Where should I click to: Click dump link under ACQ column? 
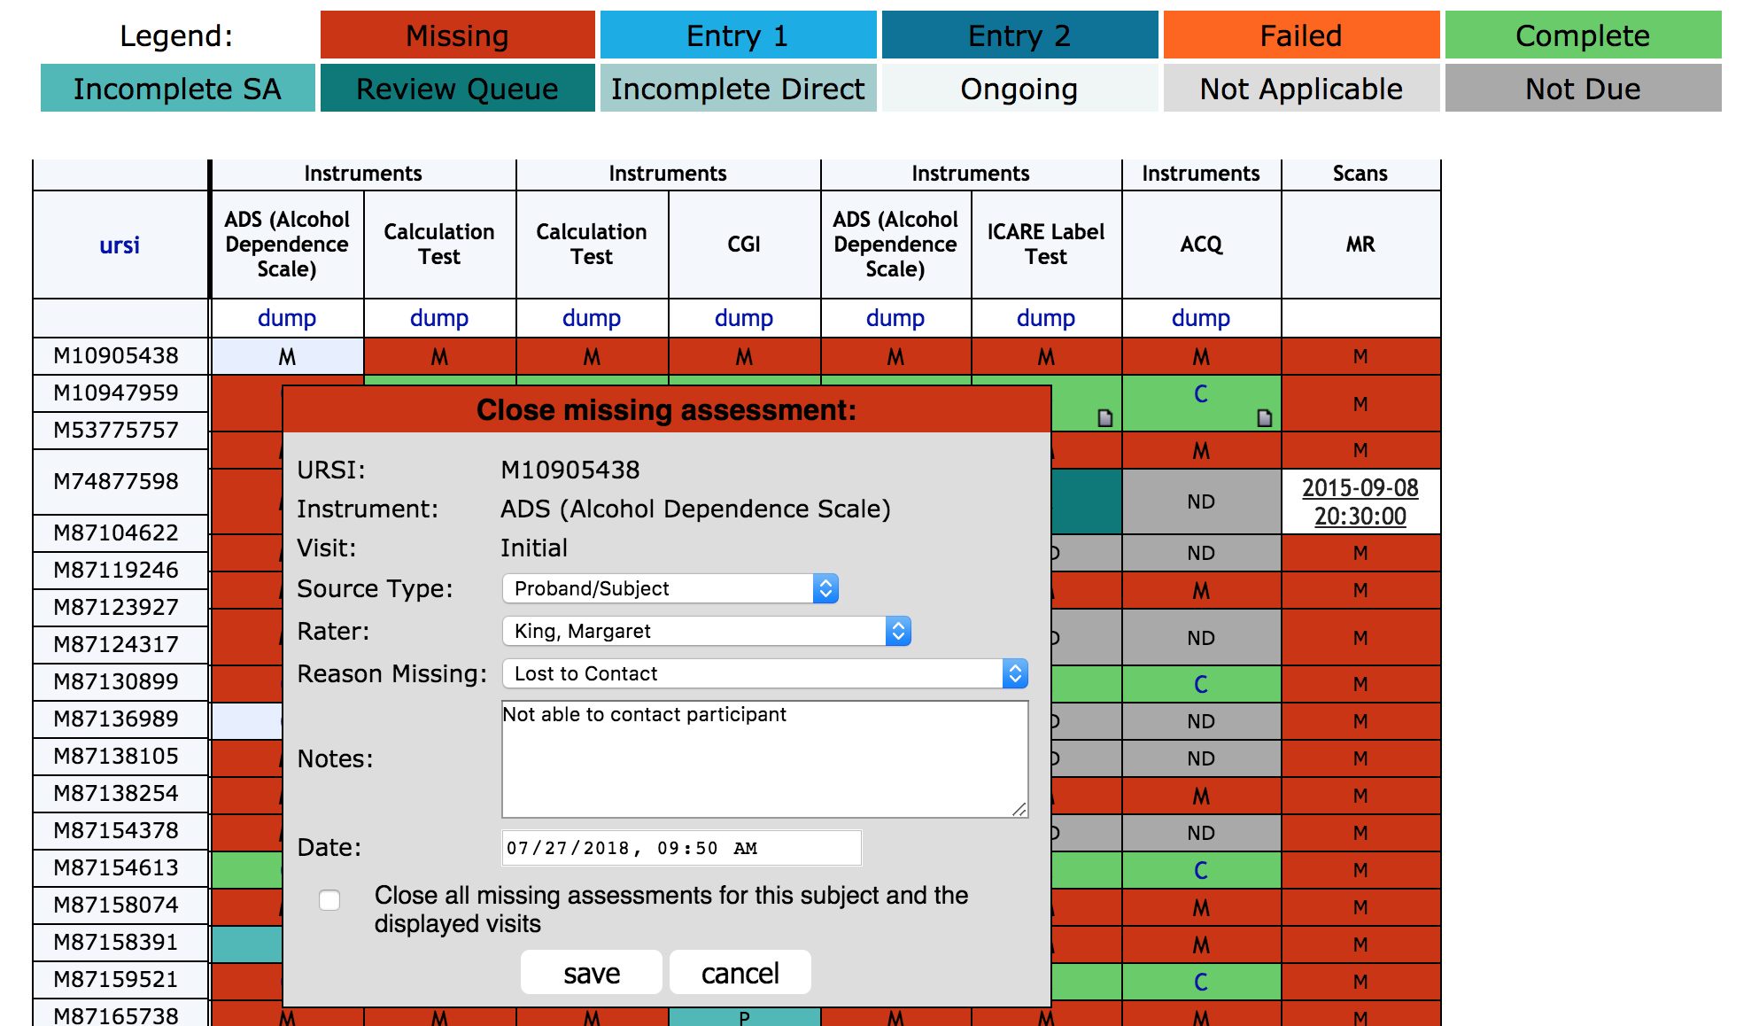point(1201,318)
